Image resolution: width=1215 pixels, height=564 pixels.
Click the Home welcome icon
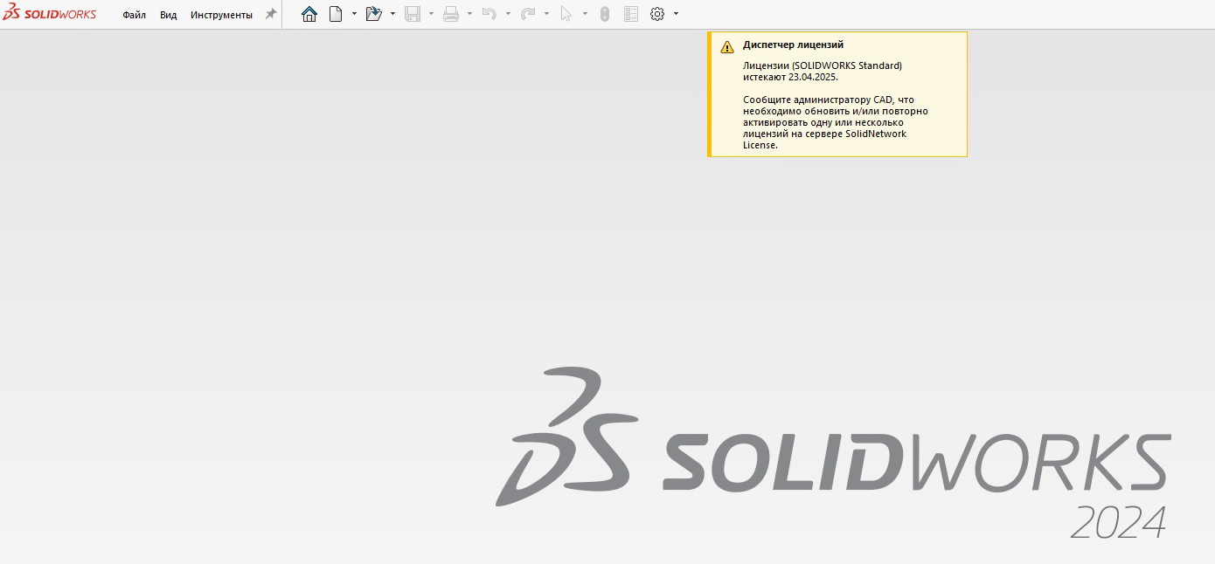(x=309, y=15)
